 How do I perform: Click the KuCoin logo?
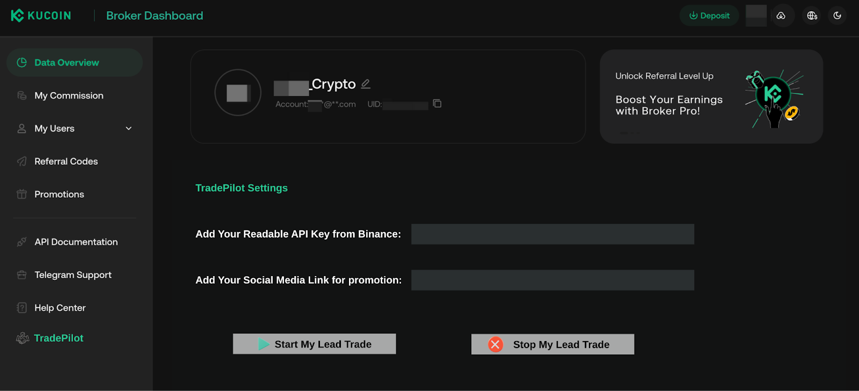[41, 16]
